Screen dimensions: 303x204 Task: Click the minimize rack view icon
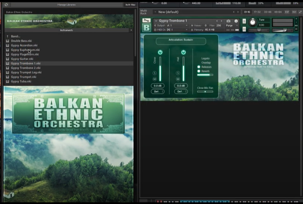click(300, 12)
